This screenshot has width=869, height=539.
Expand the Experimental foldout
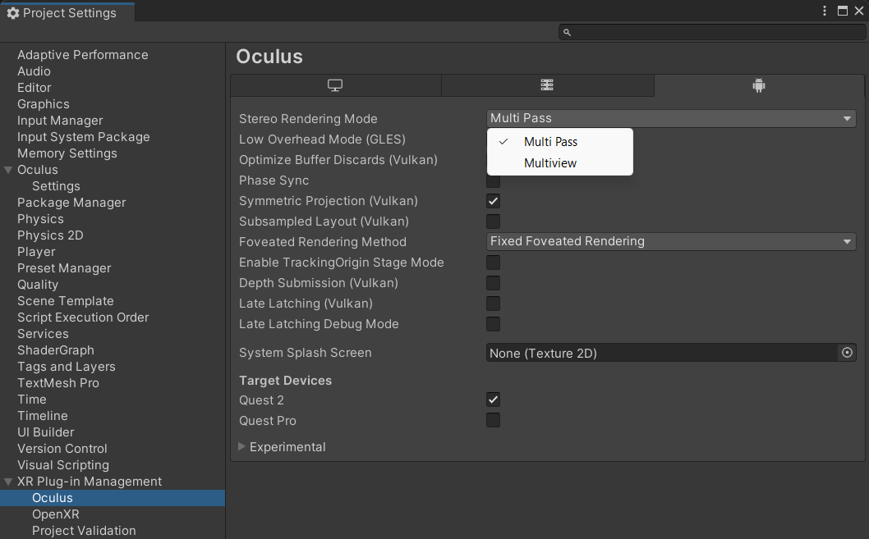[x=241, y=446]
